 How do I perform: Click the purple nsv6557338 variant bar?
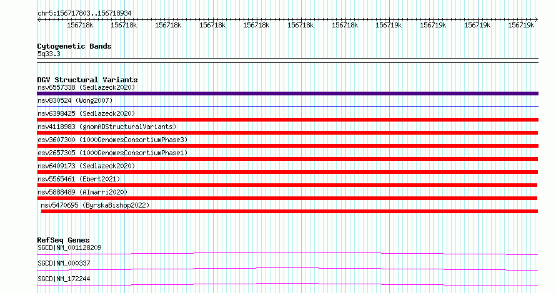pyautogui.click(x=287, y=94)
